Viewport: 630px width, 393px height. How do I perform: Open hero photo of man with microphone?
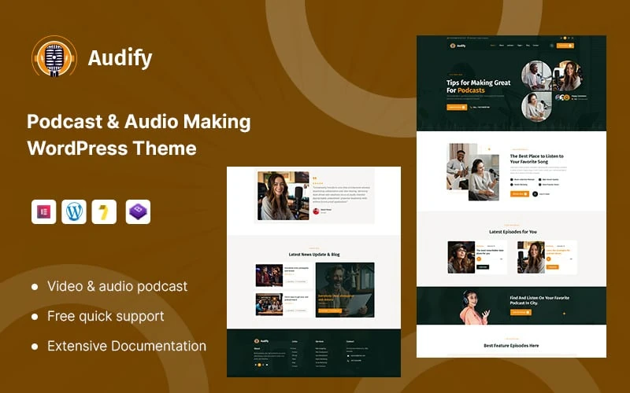536,75
